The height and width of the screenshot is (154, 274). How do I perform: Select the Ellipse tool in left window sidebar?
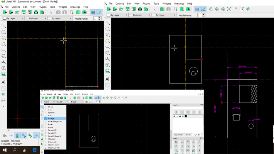click(x=3, y=44)
